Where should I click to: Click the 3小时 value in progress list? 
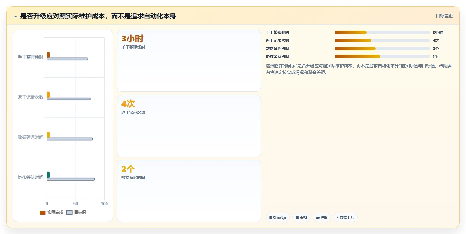[437, 32]
